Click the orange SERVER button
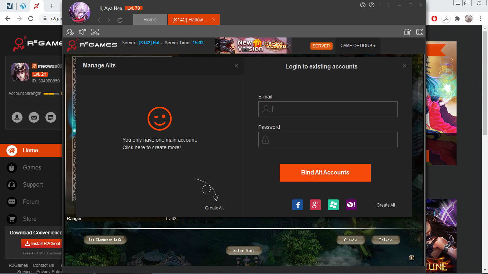This screenshot has width=488, height=274. point(321,46)
